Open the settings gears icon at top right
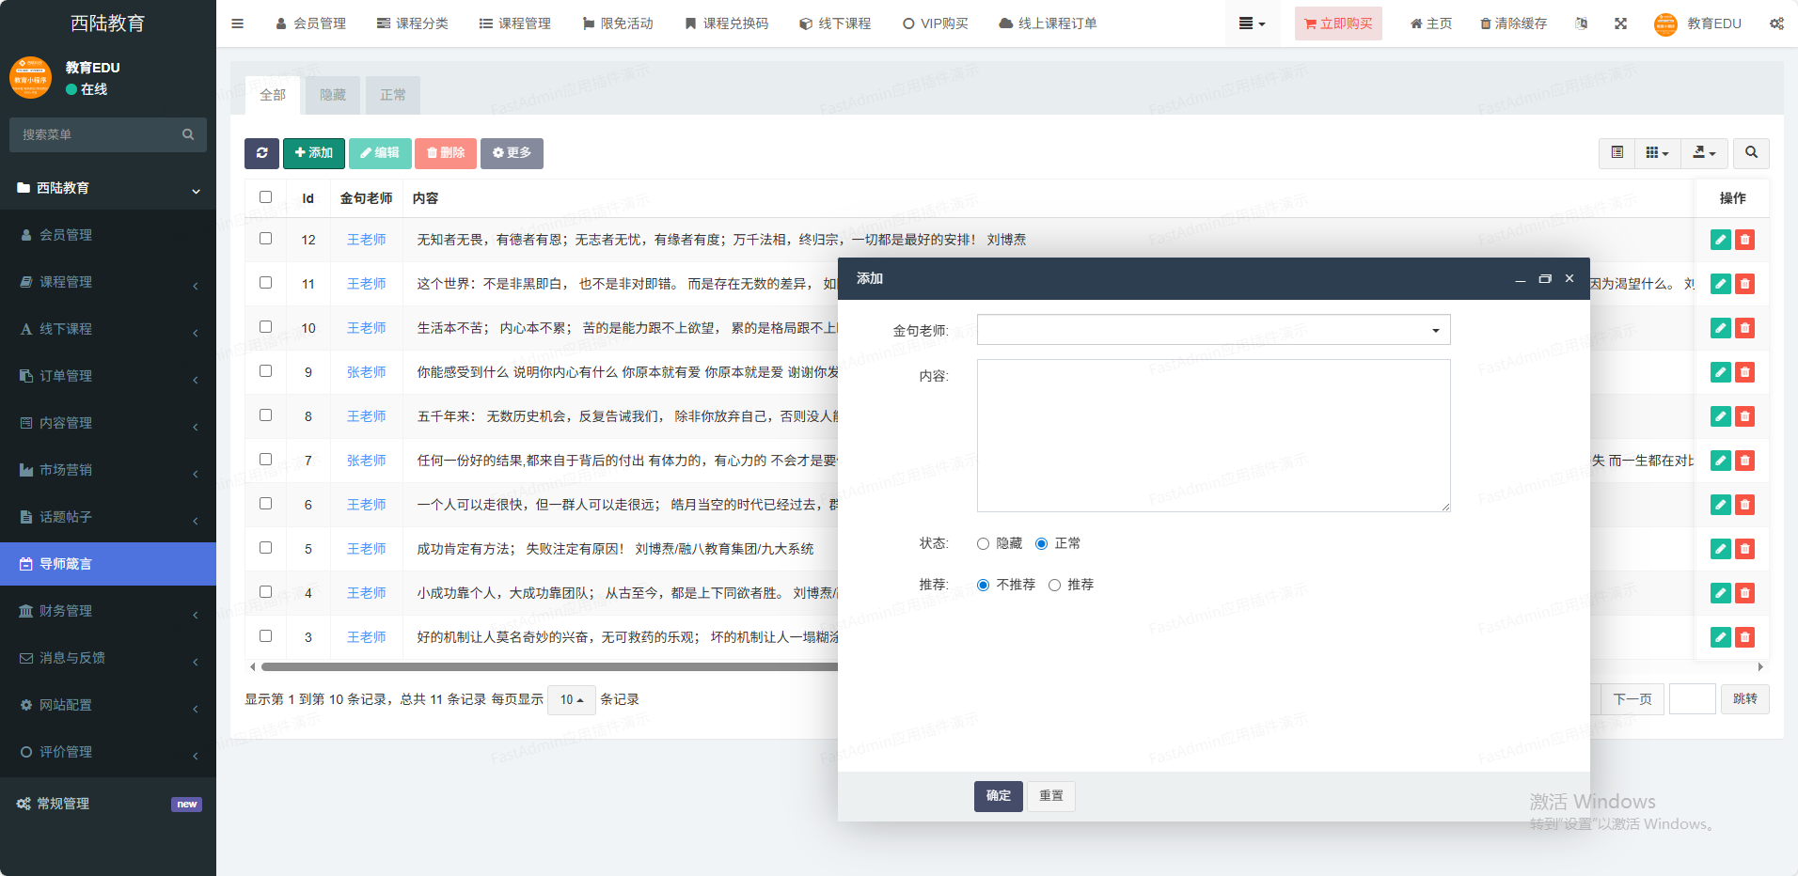Screen dimensions: 1798x876 (x=1776, y=23)
